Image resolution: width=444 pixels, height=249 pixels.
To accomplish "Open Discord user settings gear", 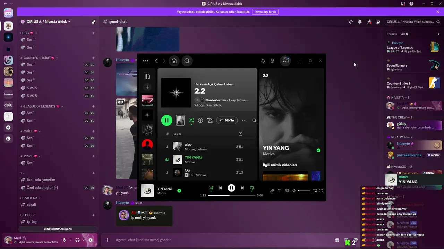I will point(91,240).
